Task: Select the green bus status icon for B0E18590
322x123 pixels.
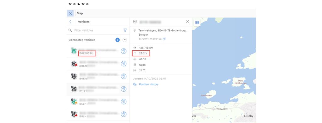Action: [74, 51]
